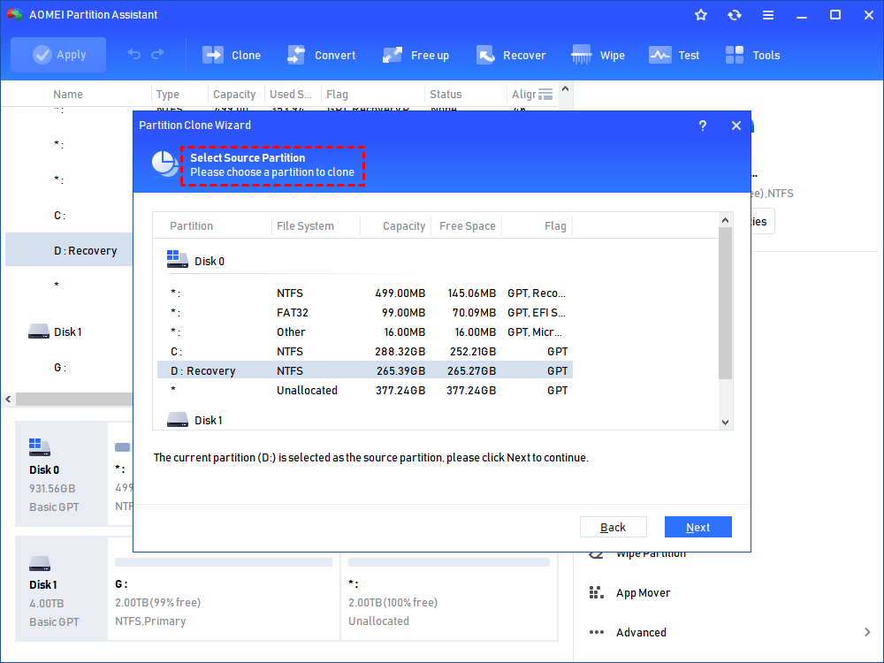Close the Partition Clone Wizard dialog
Image resolution: width=884 pixels, height=663 pixels.
735,126
